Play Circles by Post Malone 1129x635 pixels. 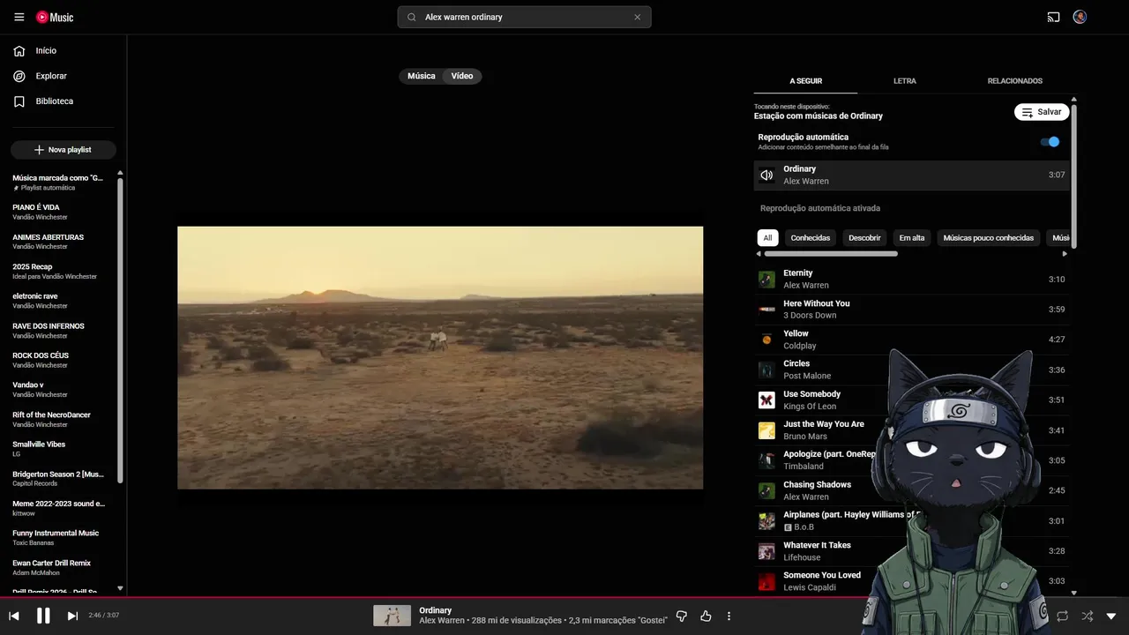point(912,370)
